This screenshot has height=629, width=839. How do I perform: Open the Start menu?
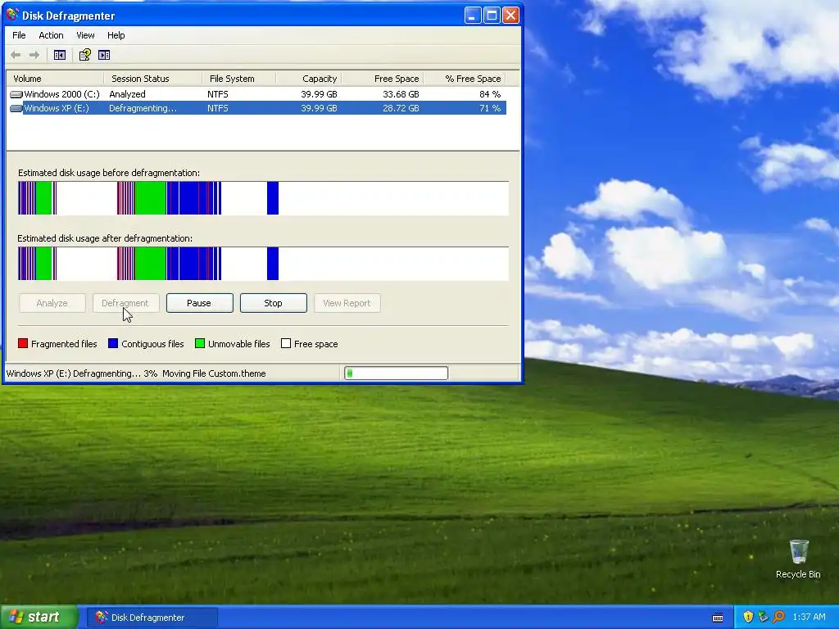[x=39, y=617]
